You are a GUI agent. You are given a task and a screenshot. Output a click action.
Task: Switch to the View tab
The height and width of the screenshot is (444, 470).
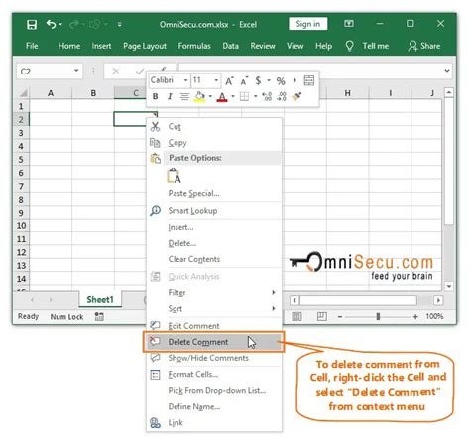294,46
